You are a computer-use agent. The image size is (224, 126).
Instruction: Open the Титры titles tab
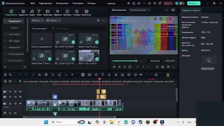pyautogui.click(x=39, y=13)
